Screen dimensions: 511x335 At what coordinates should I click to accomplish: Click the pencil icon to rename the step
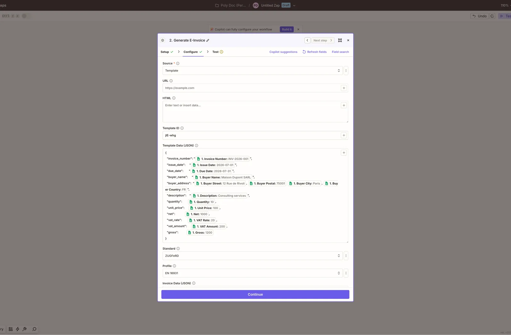[x=208, y=40]
